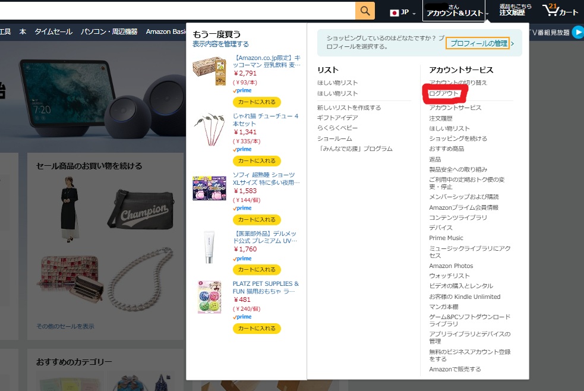Screen dimensions: 584x391
Task: Click the blue play arrow icon
Action: [577, 32]
